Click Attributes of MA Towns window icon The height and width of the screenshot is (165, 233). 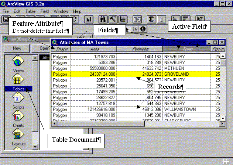coord(55,43)
